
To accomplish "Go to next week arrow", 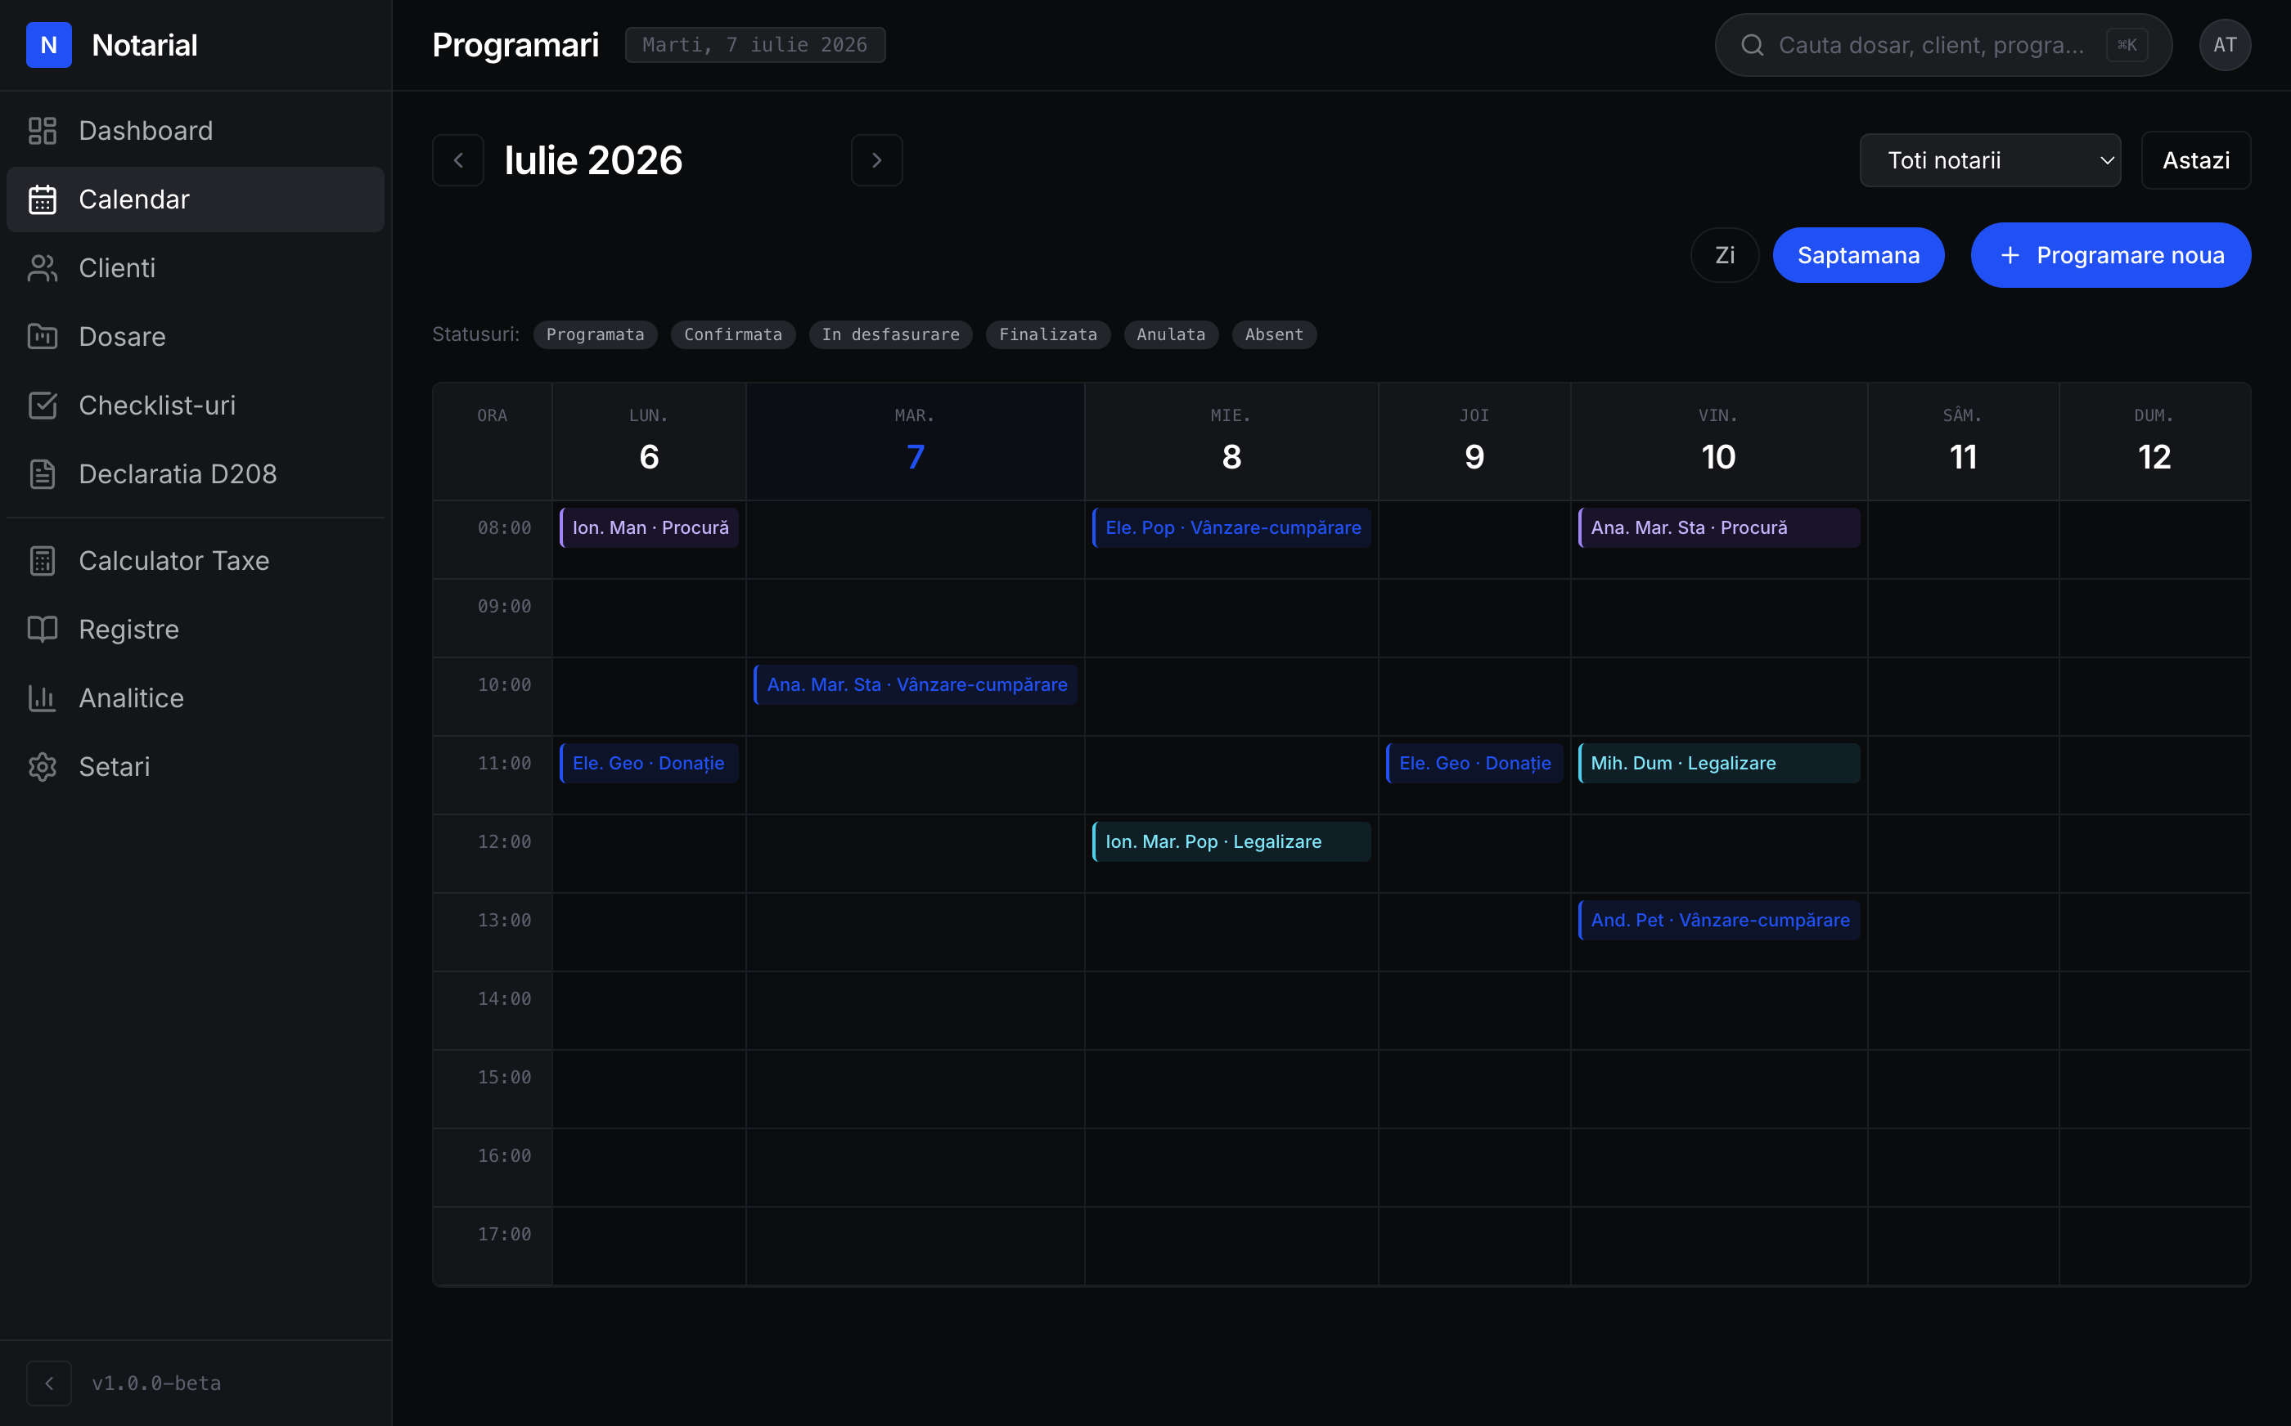I will [x=876, y=160].
